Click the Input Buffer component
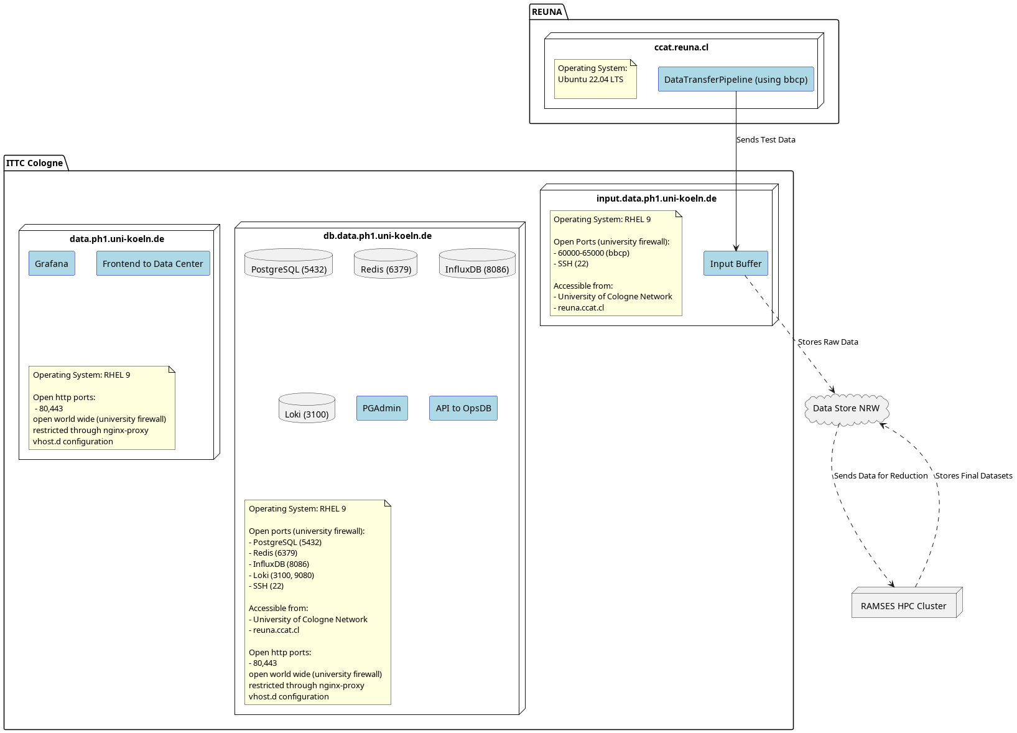 [x=736, y=264]
